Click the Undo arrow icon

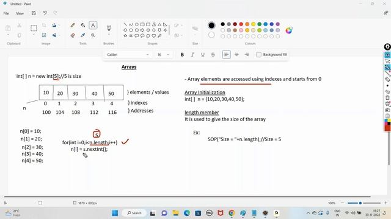45,13
